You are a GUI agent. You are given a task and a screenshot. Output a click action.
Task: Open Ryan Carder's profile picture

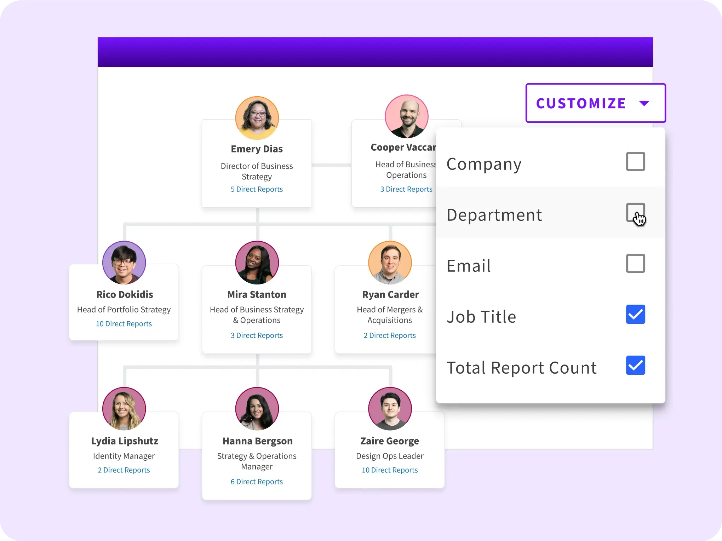(x=390, y=263)
